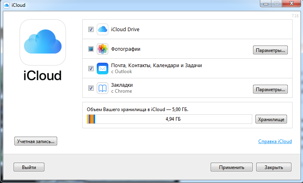Sign out with the Выйти button

pyautogui.click(x=29, y=167)
